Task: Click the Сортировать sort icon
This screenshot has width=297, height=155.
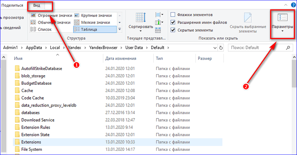Action: coord(140,21)
